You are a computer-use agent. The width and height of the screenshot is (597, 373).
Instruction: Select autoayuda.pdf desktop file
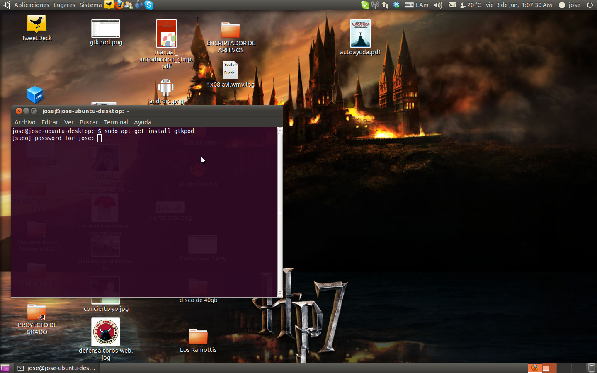(x=360, y=34)
